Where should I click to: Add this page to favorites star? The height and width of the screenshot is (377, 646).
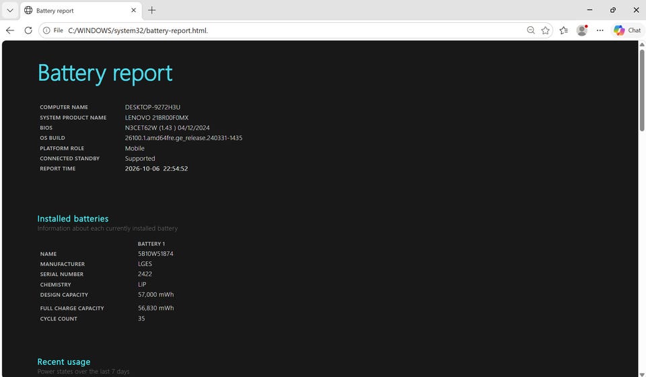click(x=546, y=30)
